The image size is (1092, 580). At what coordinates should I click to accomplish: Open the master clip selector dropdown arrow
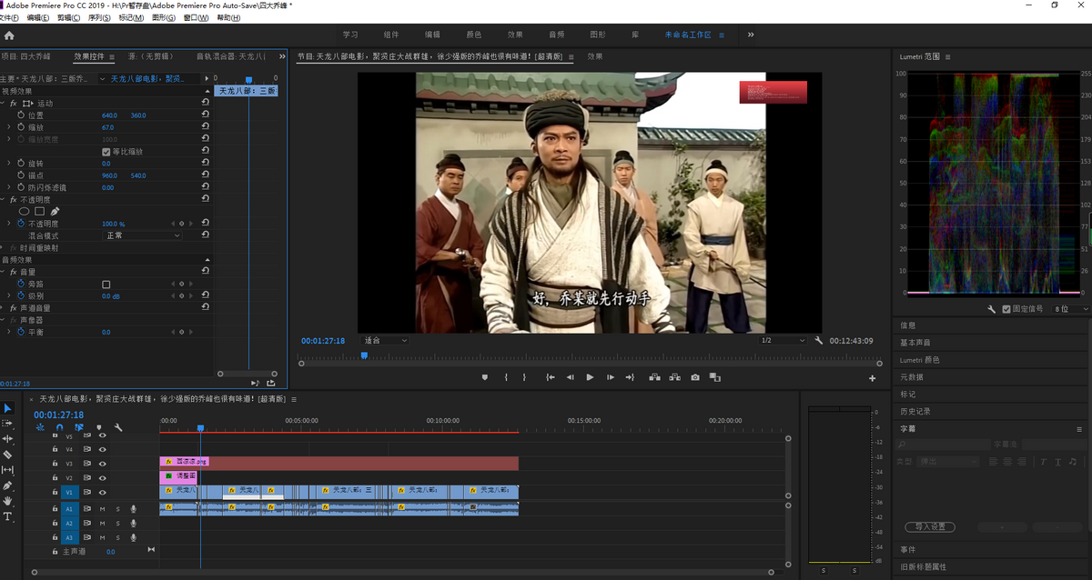[102, 79]
